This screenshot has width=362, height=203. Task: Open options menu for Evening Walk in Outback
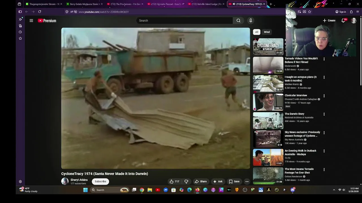(324, 151)
